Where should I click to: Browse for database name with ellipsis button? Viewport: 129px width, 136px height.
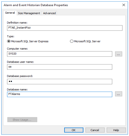119,94
